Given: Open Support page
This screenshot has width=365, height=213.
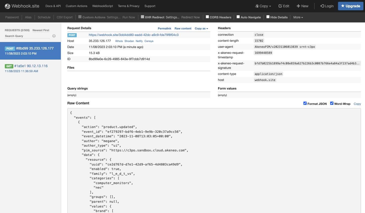Looking at the screenshot, I should point(150,6).
